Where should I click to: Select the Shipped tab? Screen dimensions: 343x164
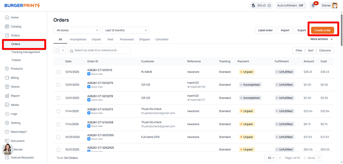[144, 40]
